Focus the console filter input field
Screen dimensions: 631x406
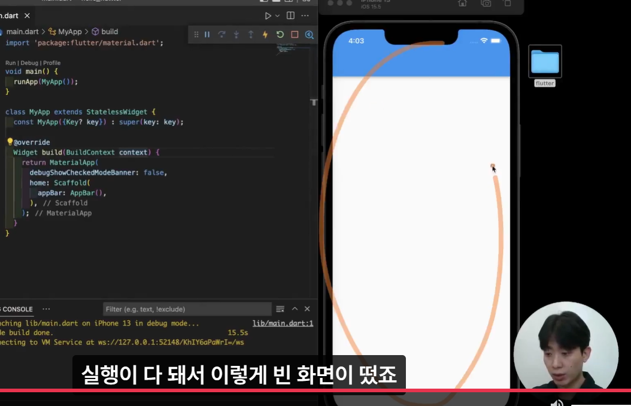(187, 309)
